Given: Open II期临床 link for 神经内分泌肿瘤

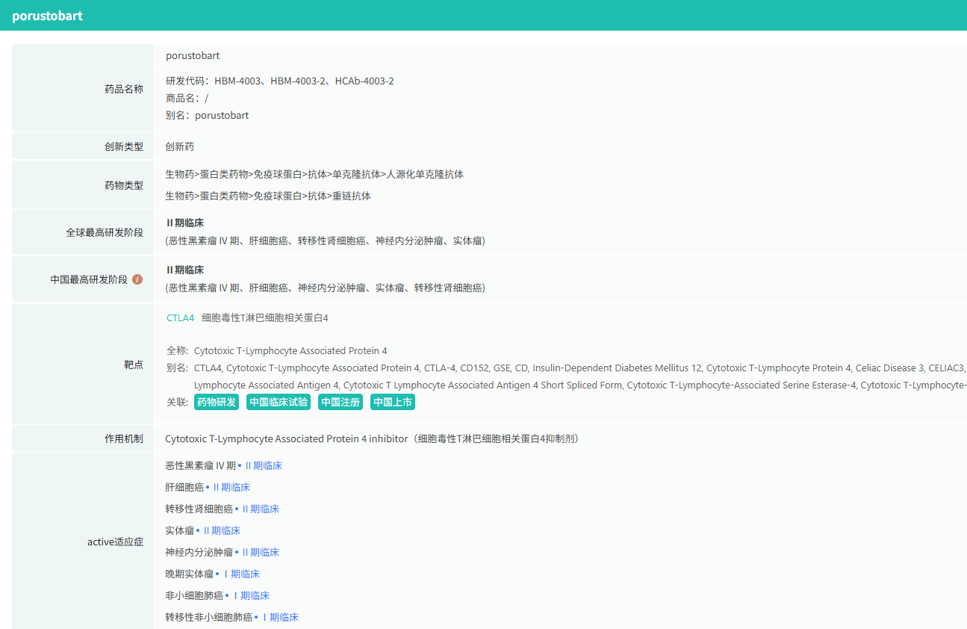Looking at the screenshot, I should click(x=260, y=553).
